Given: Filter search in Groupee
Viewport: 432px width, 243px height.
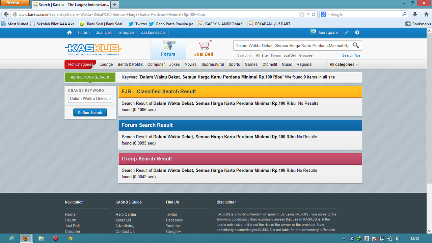Looking at the screenshot, I should pos(306,55).
